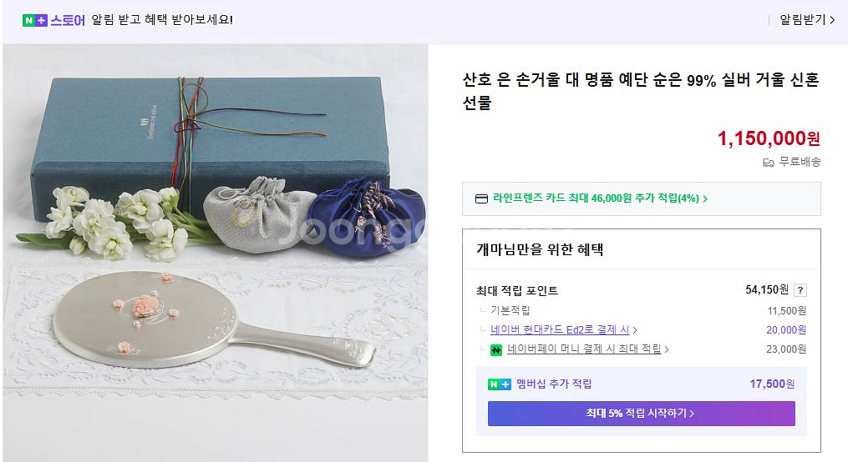Open the question mark help for 적립 포인트
The image size is (848, 462).
[x=800, y=290]
